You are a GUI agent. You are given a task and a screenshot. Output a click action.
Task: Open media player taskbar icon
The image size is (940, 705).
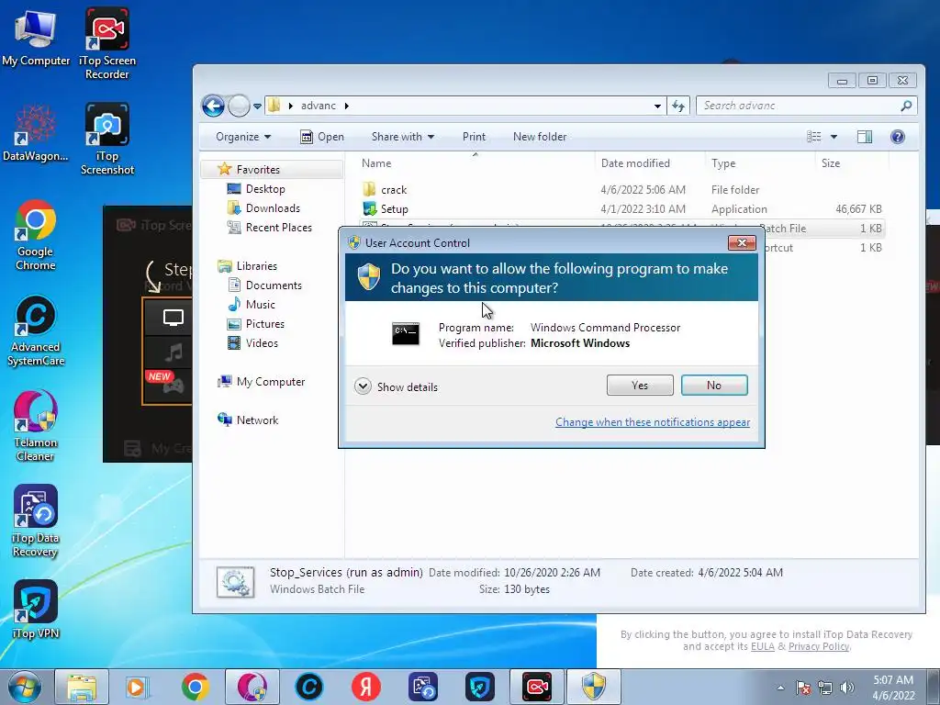tap(137, 687)
